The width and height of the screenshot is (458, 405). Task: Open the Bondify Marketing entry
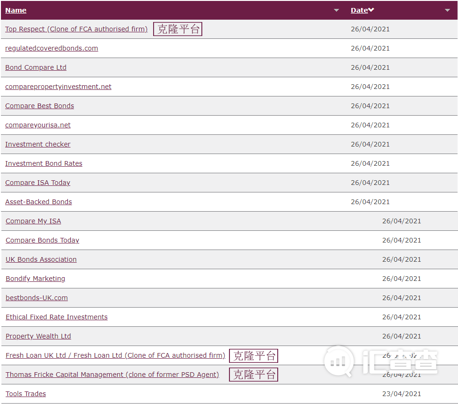pyautogui.click(x=35, y=279)
